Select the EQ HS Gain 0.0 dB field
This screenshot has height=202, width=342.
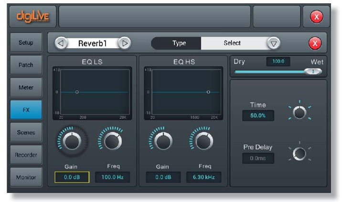click(x=163, y=177)
